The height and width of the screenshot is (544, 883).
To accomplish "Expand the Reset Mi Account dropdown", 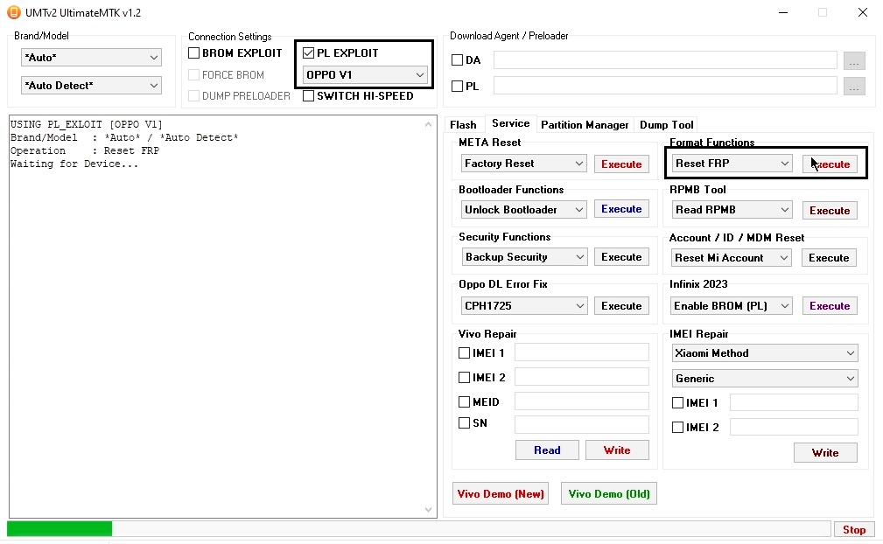I will [732, 258].
